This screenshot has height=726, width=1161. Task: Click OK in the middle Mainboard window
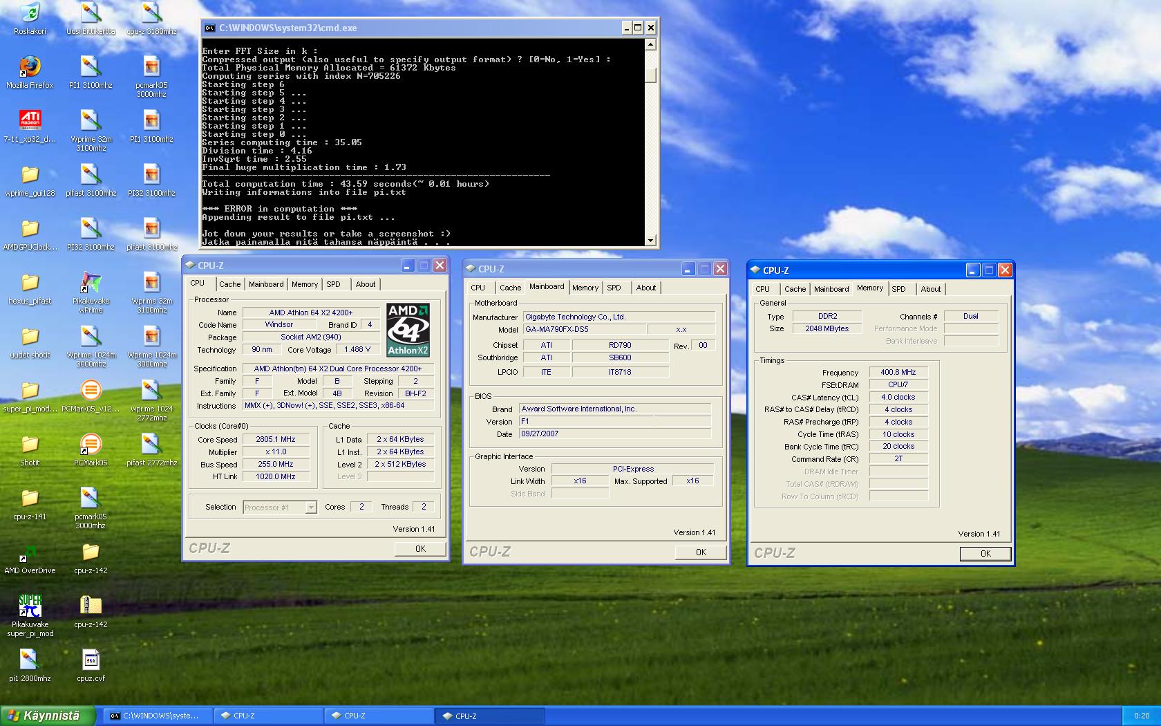pyautogui.click(x=701, y=552)
